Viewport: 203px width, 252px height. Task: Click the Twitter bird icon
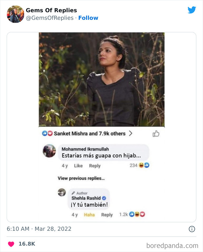tap(192, 9)
